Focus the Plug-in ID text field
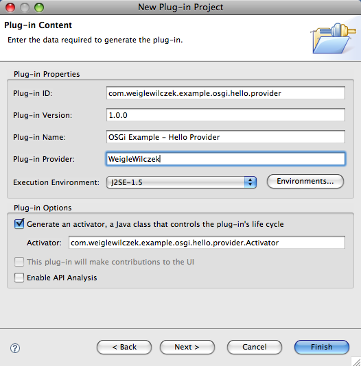Viewport: 361px width, 366px height. click(226, 93)
